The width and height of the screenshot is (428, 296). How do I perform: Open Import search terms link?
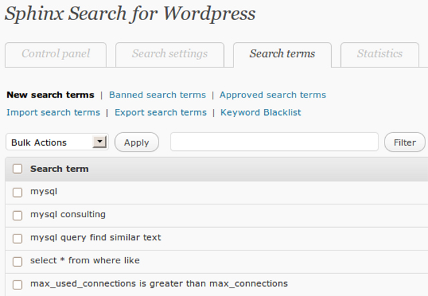53,112
